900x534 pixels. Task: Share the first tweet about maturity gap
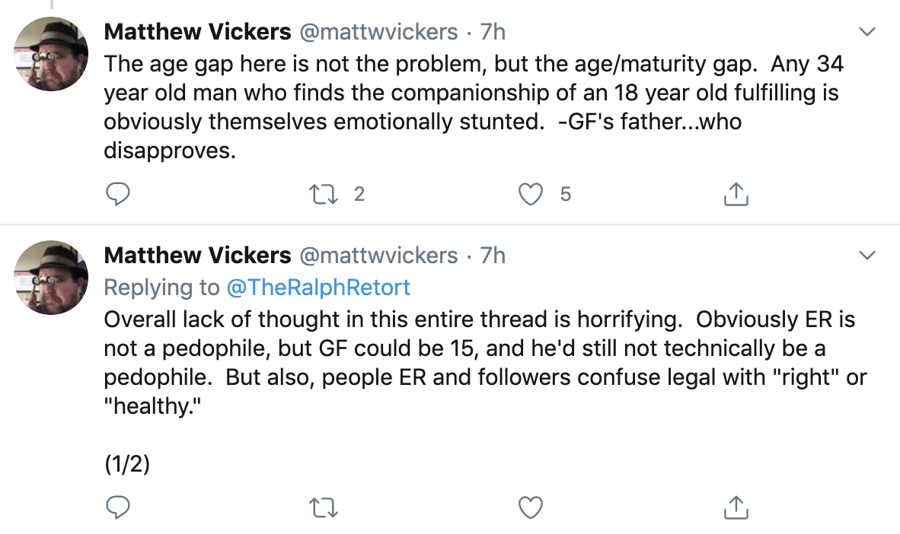coord(736,194)
